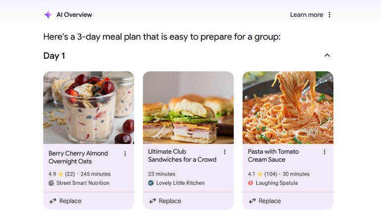
Task: Click the AI Overview sparkle icon
Action: click(48, 15)
